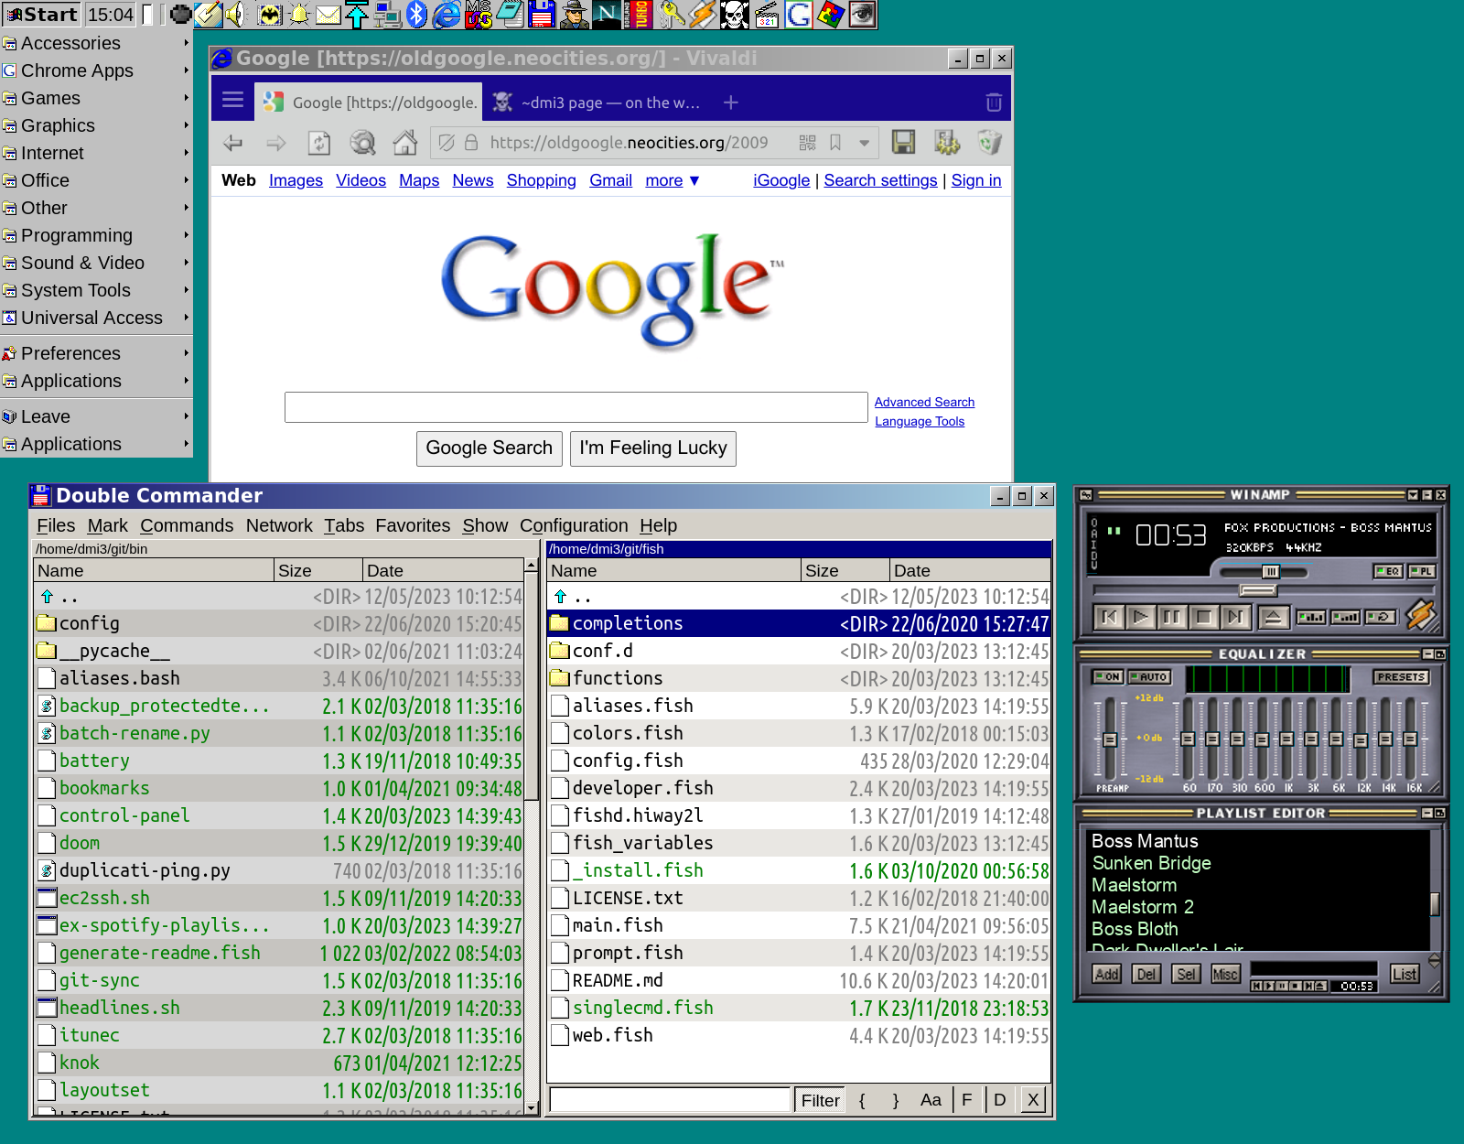1464x1144 pixels.
Task: Close the quick filter with X button
Action: (1033, 1100)
